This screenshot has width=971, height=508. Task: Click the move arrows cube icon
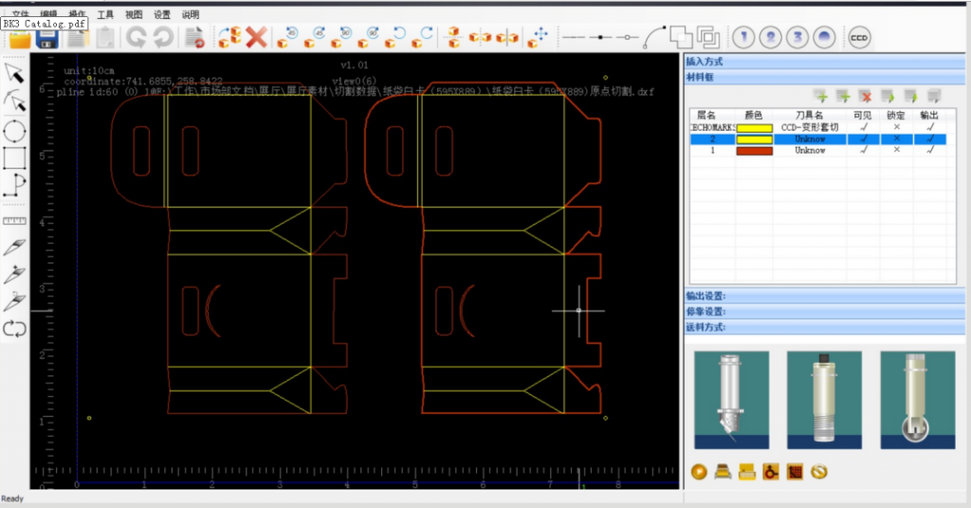point(539,38)
